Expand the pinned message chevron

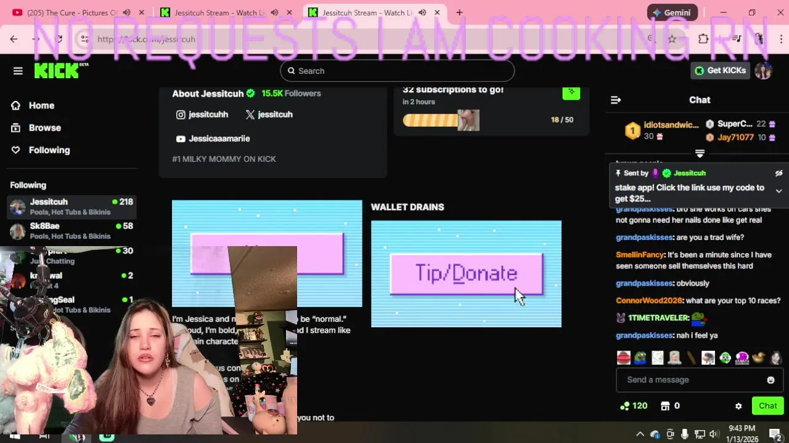coord(779,191)
